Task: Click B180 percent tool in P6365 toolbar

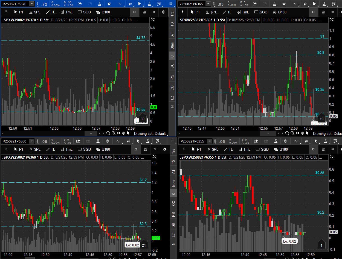Action: point(279,12)
